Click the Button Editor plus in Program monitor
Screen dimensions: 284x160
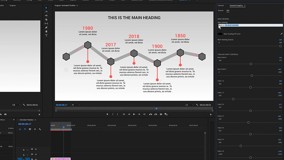211,114
